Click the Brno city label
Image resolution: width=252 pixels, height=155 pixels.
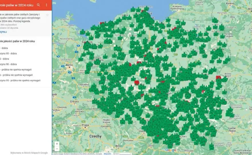(x=118, y=146)
